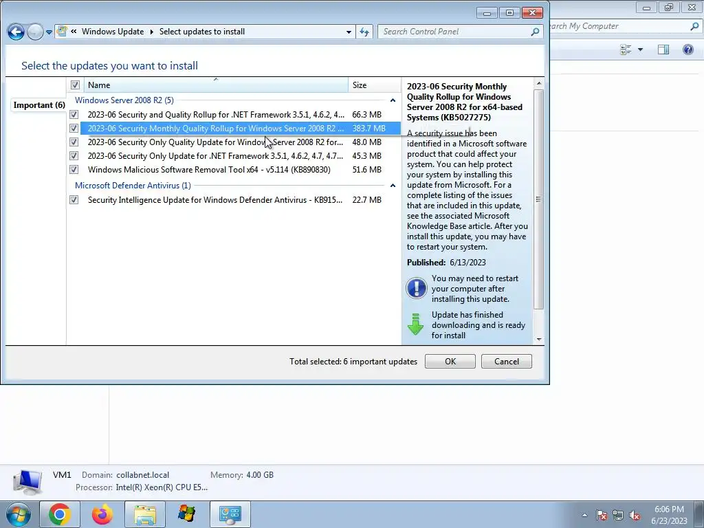Toggle the preview pane icon in Computer window
704x528 pixels.
pyautogui.click(x=663, y=49)
